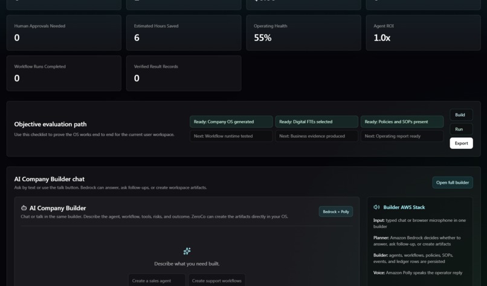
Task: Click the 1.0x agent ROI value
Action: [x=382, y=38]
